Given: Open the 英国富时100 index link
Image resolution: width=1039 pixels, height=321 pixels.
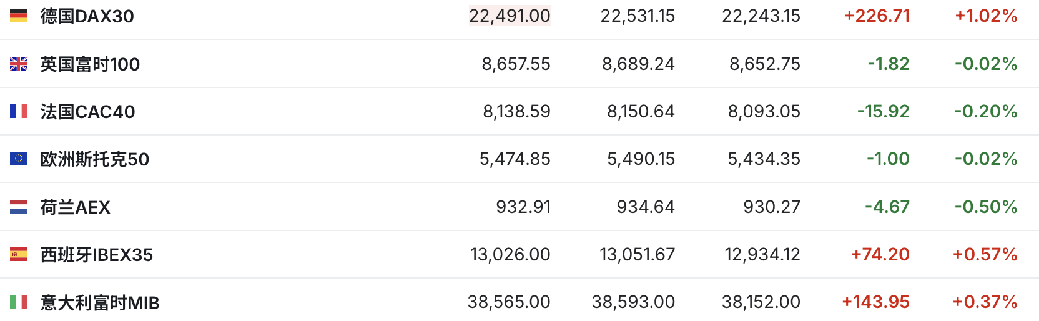Looking at the screenshot, I should (x=90, y=64).
